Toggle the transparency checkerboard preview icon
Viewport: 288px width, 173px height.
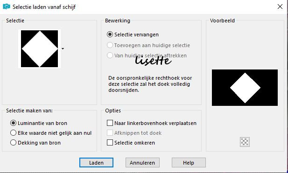[245, 142]
